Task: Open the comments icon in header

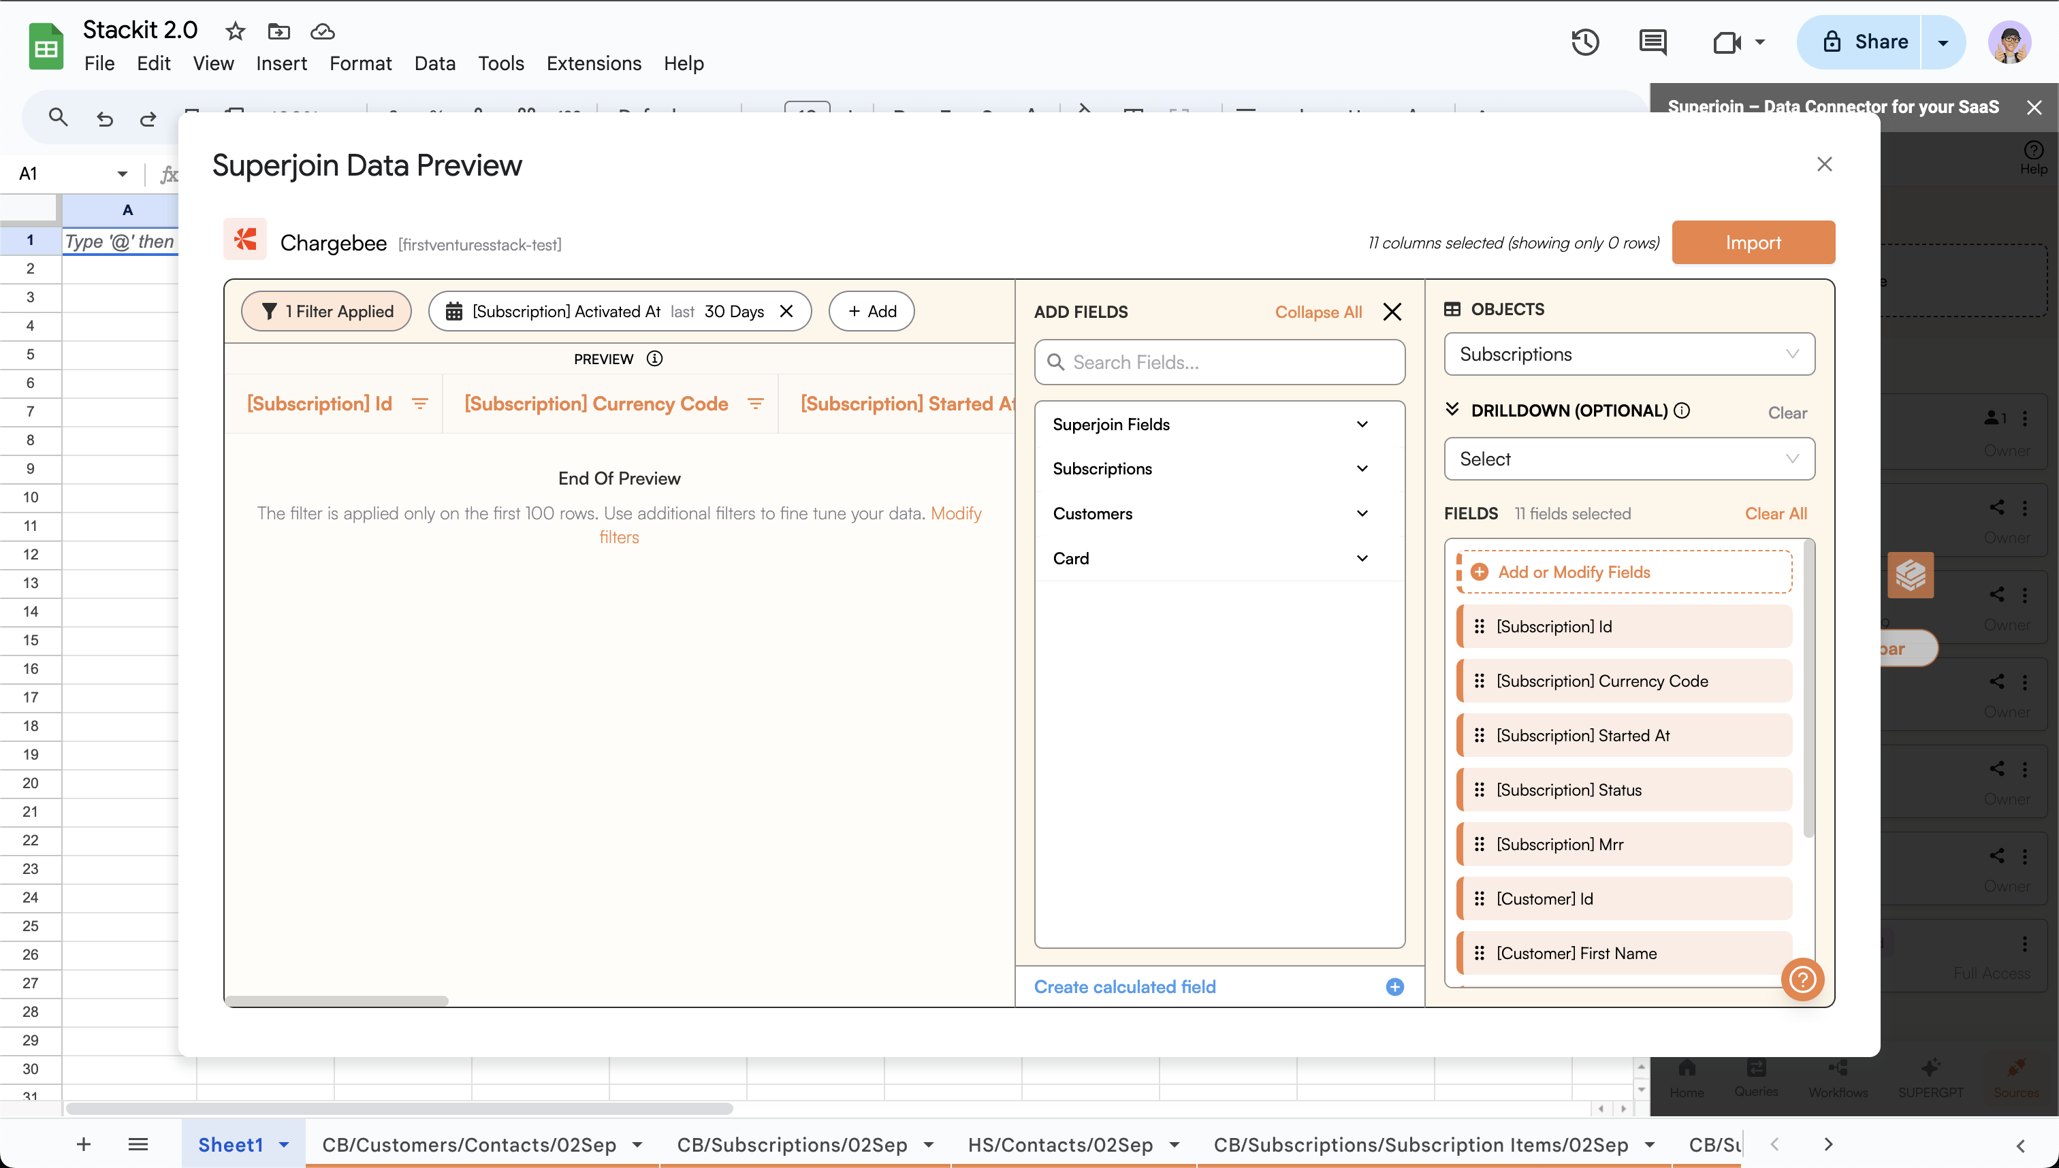Action: point(1653,42)
